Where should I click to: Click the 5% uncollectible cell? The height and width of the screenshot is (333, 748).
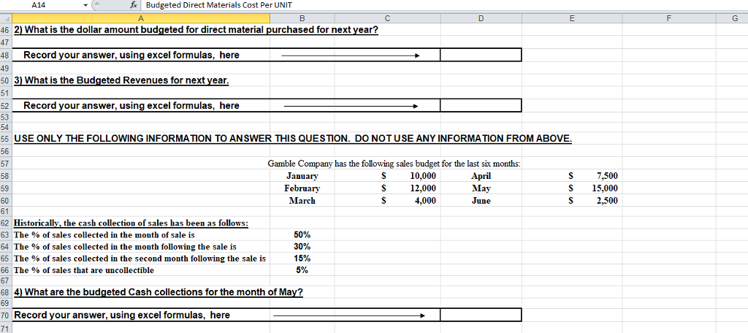pos(302,270)
